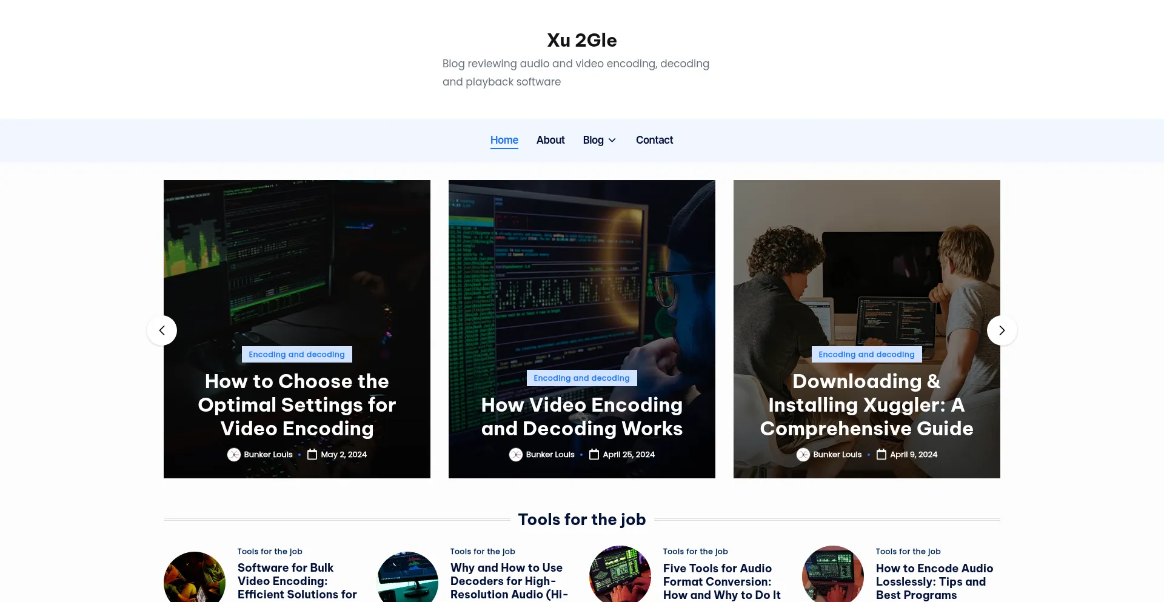
Task: Go to the previous carousel slide
Action: click(162, 330)
